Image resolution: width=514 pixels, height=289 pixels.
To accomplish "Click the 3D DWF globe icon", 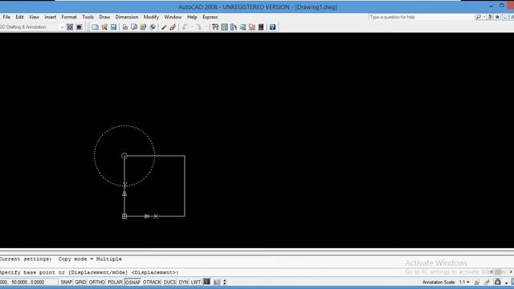I will 153,27.
